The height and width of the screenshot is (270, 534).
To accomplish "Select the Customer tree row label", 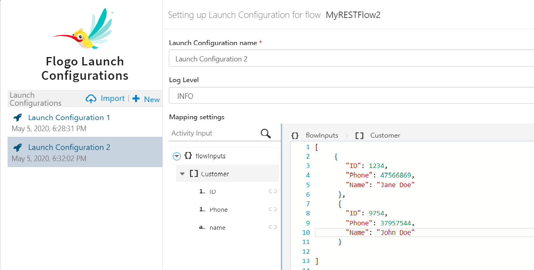I will [215, 174].
